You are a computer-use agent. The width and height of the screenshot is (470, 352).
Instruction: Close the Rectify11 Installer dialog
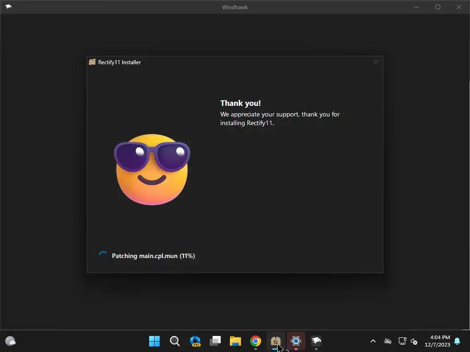click(x=376, y=62)
